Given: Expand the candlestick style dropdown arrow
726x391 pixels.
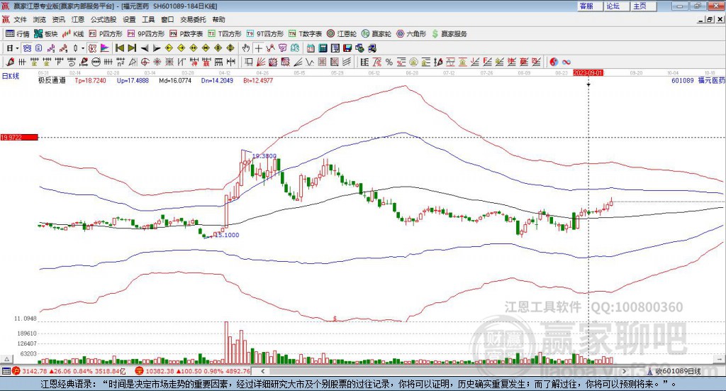Looking at the screenshot, I should [x=83, y=48].
